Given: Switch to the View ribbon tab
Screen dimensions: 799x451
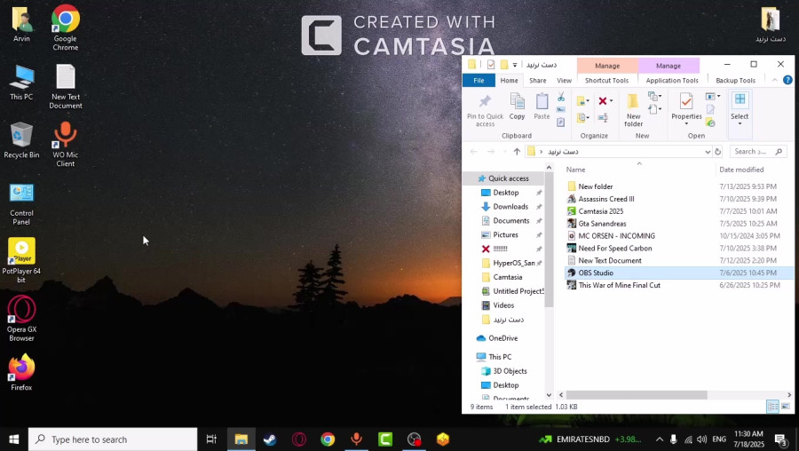Looking at the screenshot, I should [564, 80].
